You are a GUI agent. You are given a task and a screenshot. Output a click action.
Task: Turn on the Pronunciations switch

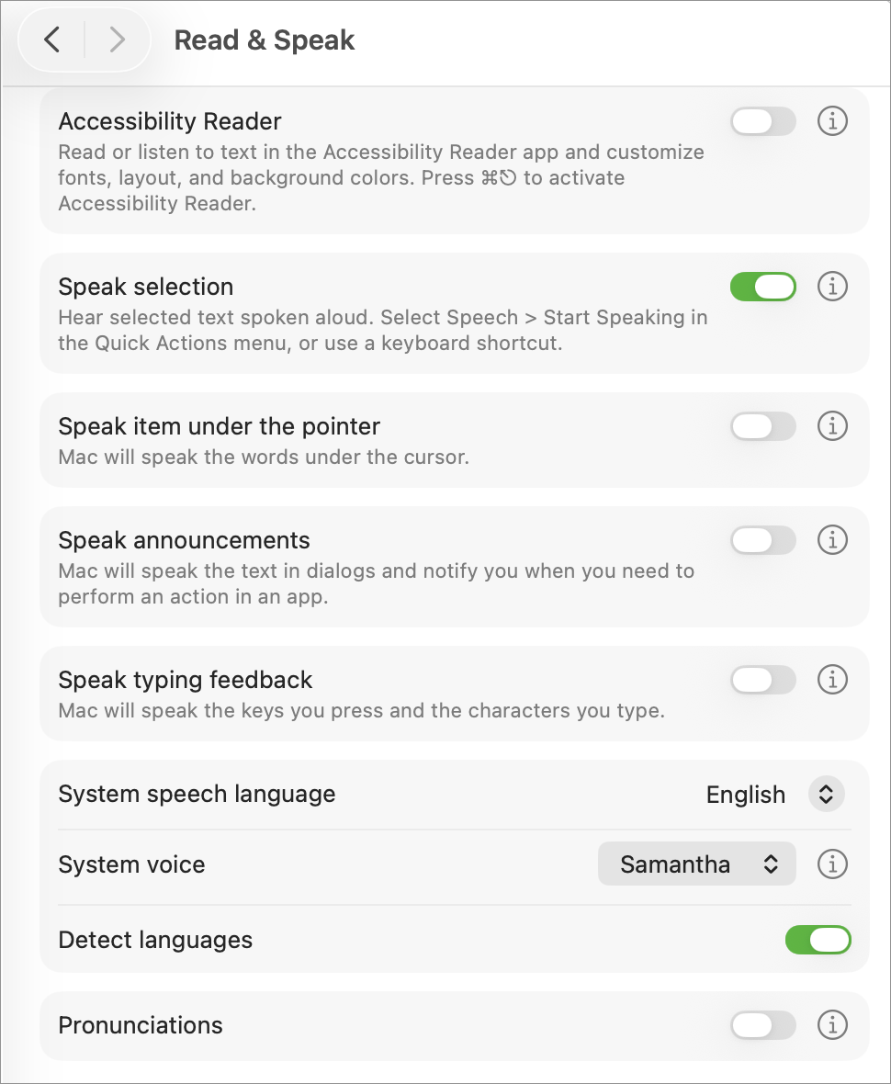pyautogui.click(x=762, y=1025)
